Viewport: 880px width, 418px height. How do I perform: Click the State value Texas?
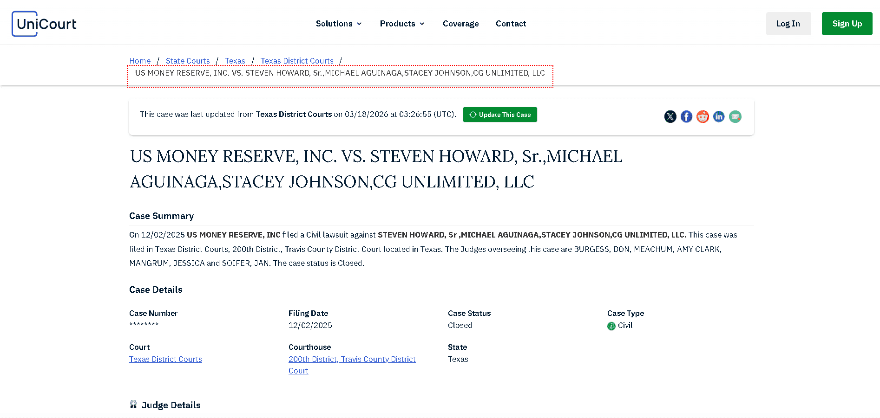(x=458, y=359)
